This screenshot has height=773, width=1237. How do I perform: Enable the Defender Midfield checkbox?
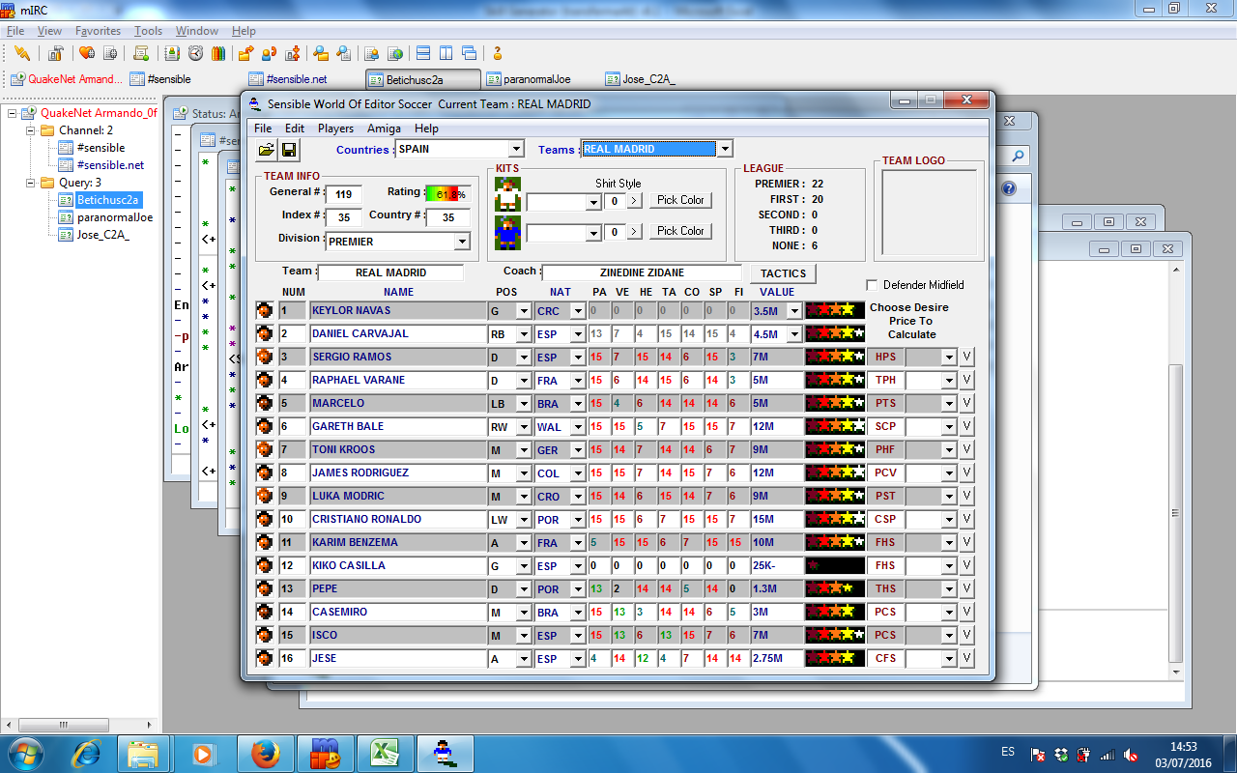coord(872,285)
